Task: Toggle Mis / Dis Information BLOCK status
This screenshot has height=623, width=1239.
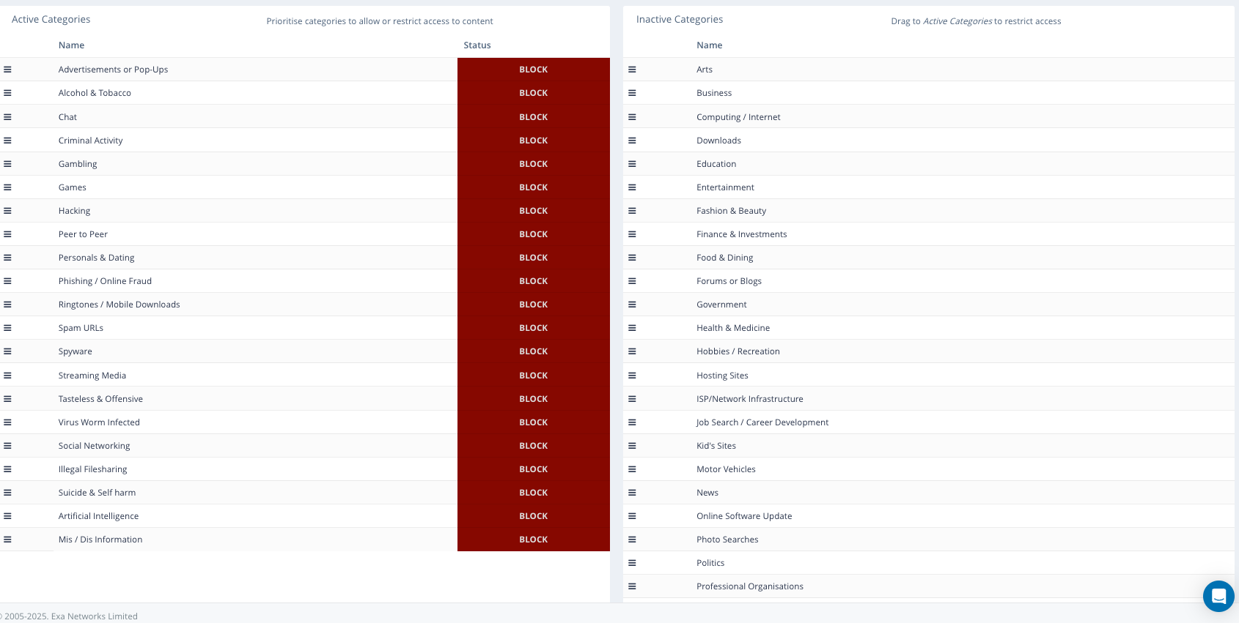Action: coord(533,540)
